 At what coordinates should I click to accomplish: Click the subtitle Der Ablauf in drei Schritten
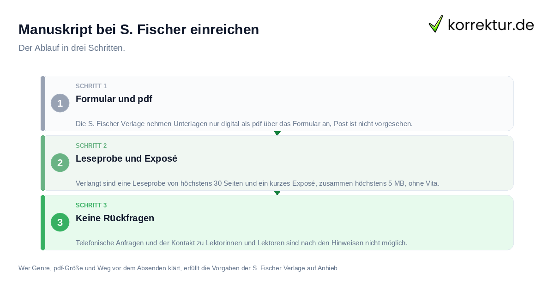coord(72,48)
